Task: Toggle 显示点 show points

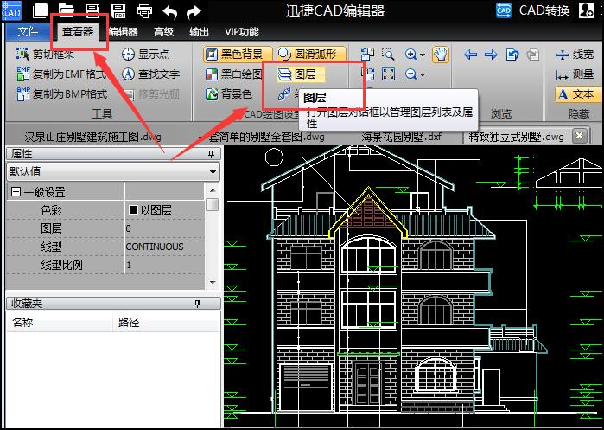Action: click(x=146, y=54)
